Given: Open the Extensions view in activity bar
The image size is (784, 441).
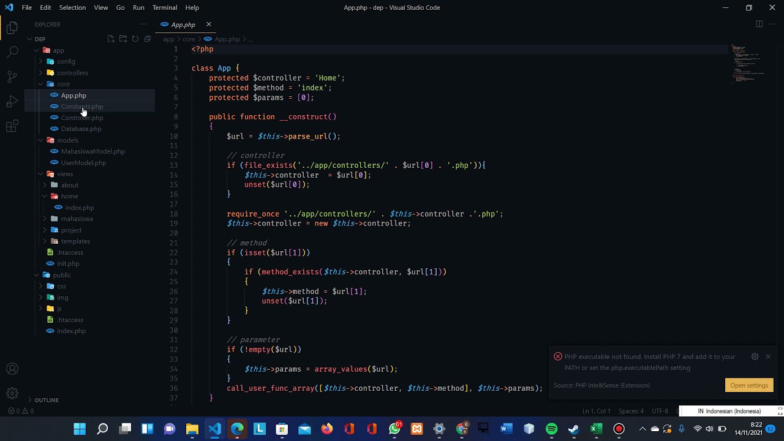Looking at the screenshot, I should pos(12,127).
